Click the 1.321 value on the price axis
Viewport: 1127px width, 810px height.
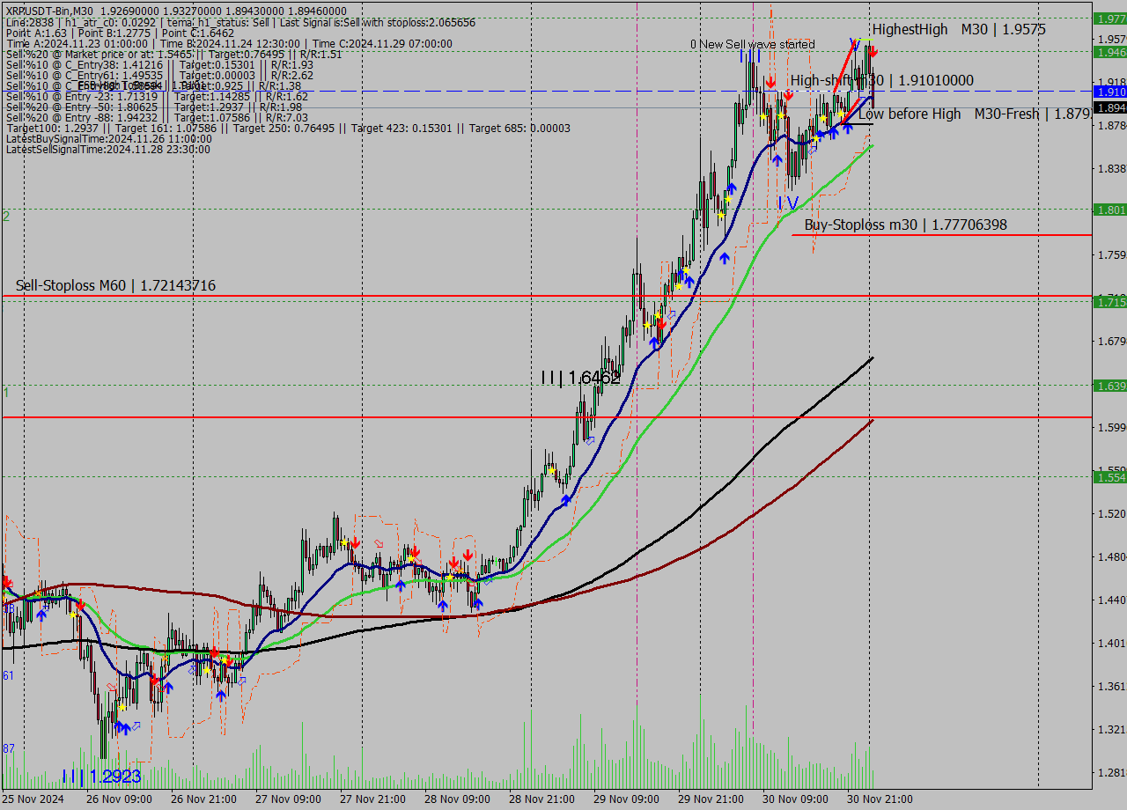tap(1111, 729)
